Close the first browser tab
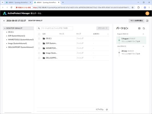The height and width of the screenshot is (114, 152). (30, 3)
